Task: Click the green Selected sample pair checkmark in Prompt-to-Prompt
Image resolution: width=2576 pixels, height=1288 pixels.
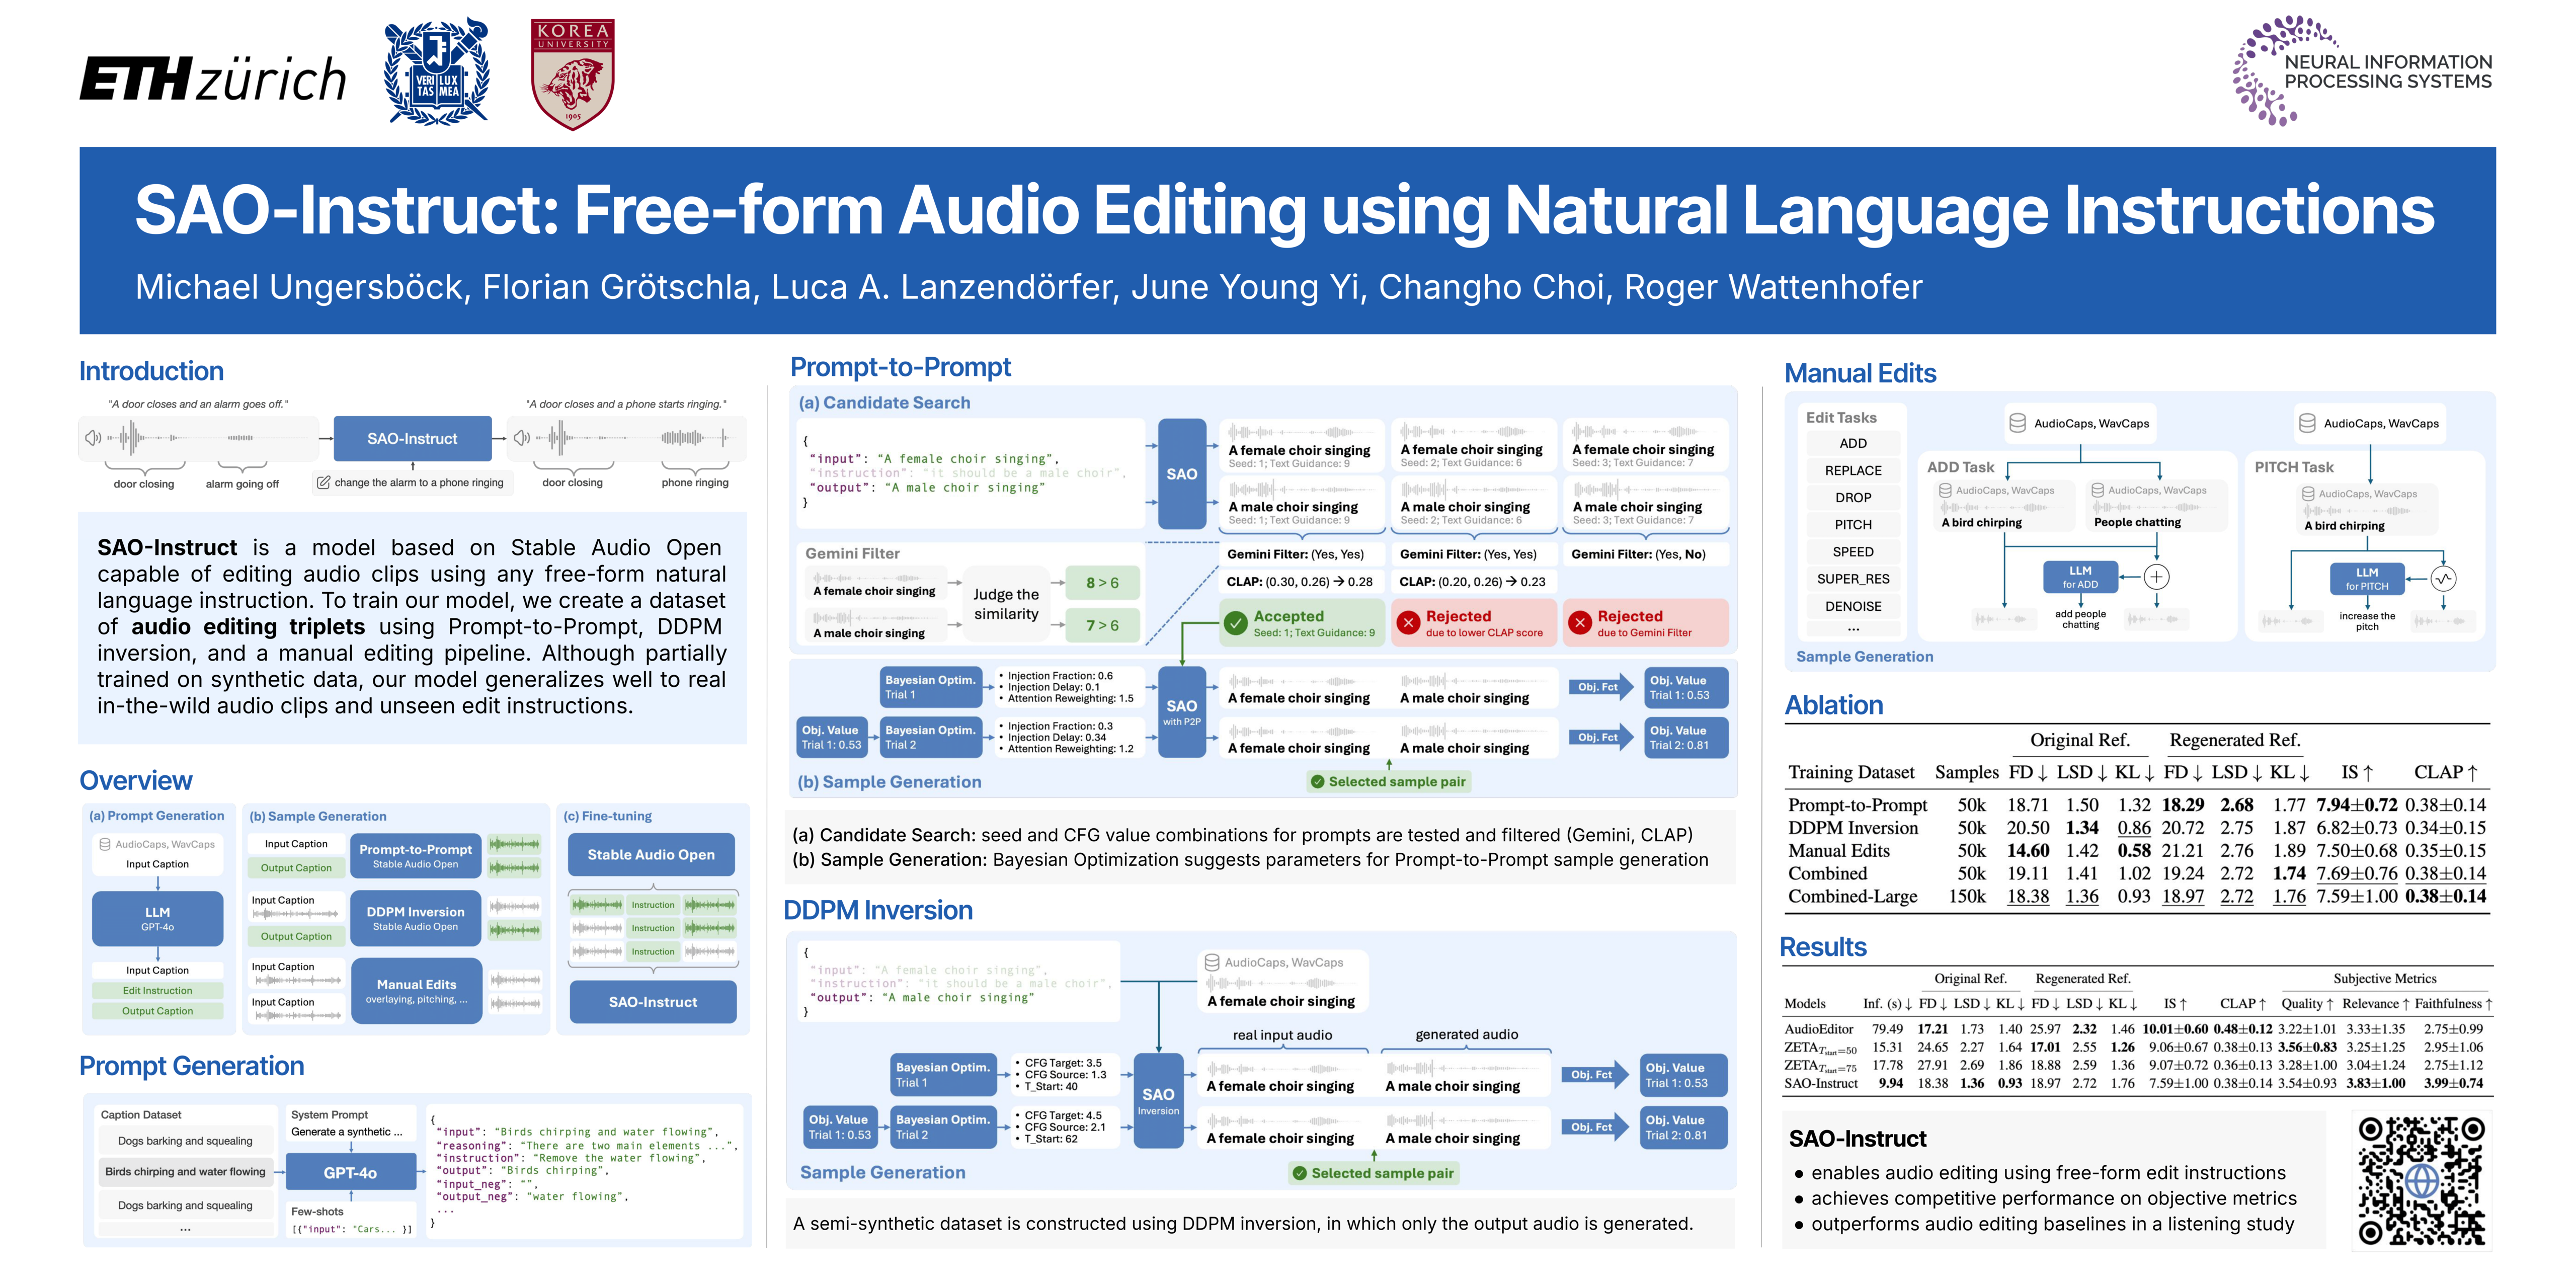Action: click(x=1317, y=782)
